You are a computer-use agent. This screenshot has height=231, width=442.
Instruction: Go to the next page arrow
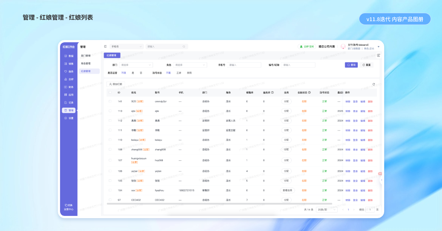tap(354, 209)
